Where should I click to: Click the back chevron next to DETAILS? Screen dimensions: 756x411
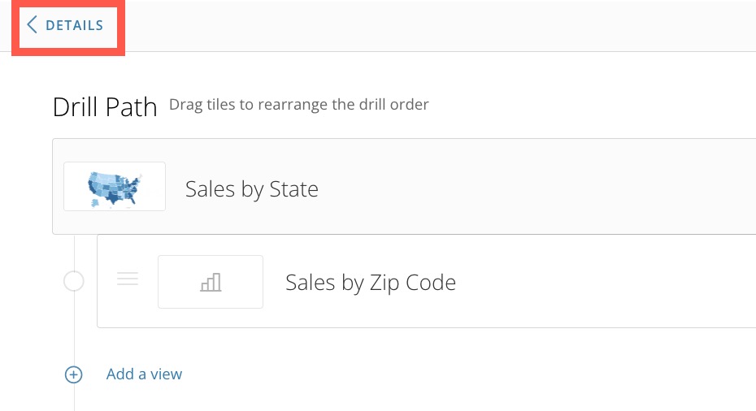[32, 24]
